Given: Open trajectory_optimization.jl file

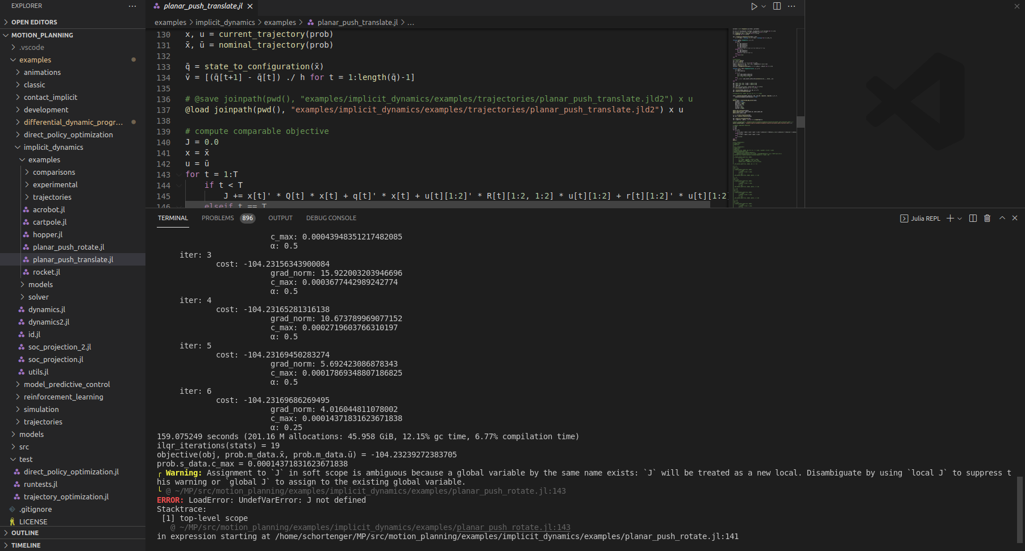Looking at the screenshot, I should tap(73, 497).
